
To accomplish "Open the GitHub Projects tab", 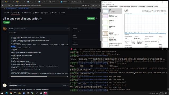I will click(x=45, y=13).
